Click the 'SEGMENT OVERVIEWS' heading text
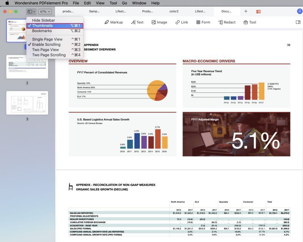The height and width of the screenshot is (242, 303). [x=100, y=50]
